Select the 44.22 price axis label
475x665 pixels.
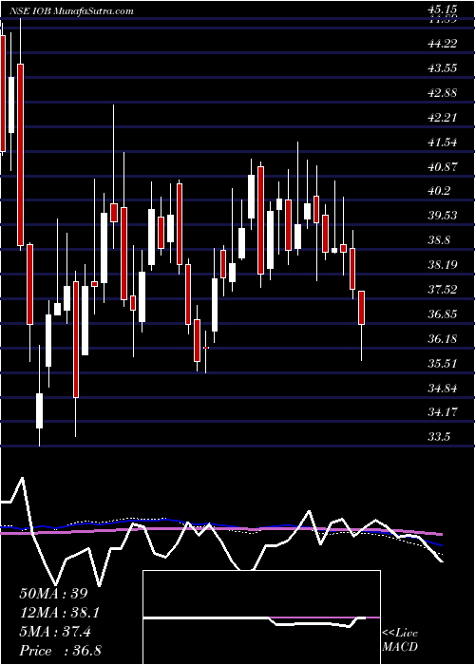point(442,44)
